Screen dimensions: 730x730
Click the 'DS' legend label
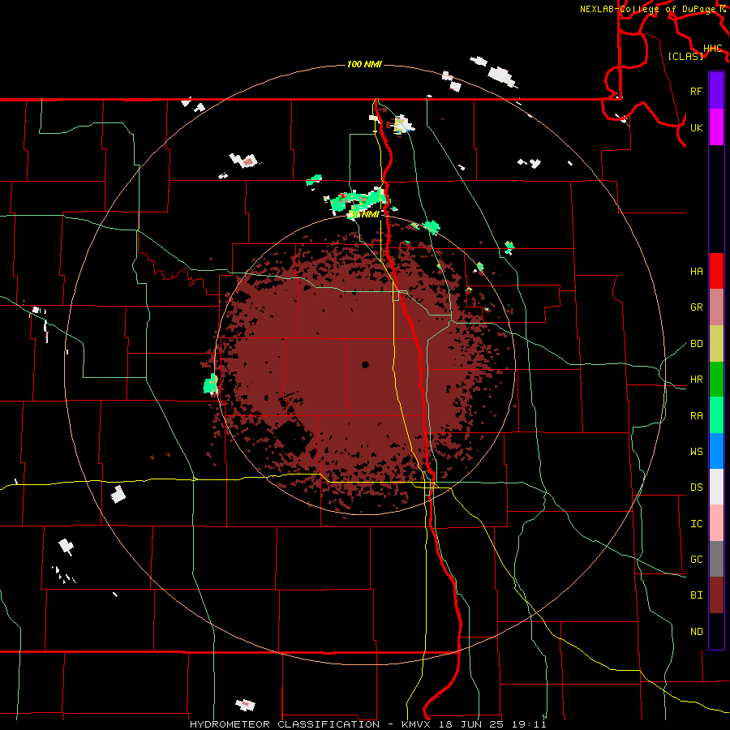click(x=697, y=487)
